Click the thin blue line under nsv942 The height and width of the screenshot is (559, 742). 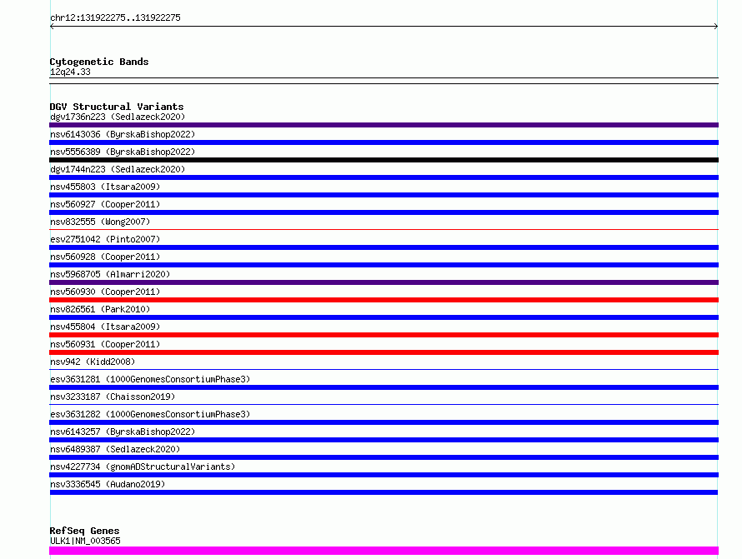click(384, 369)
